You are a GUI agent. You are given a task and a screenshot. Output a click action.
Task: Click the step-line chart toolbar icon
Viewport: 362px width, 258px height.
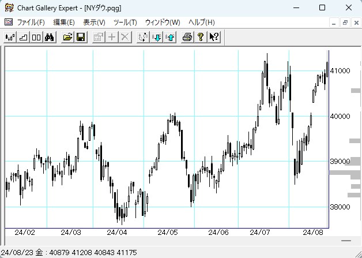coord(23,37)
